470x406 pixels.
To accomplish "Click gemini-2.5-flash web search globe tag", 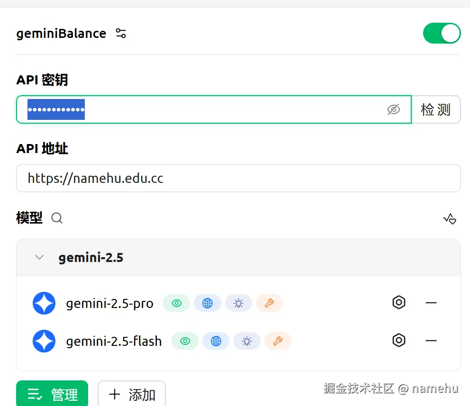I will (216, 341).
